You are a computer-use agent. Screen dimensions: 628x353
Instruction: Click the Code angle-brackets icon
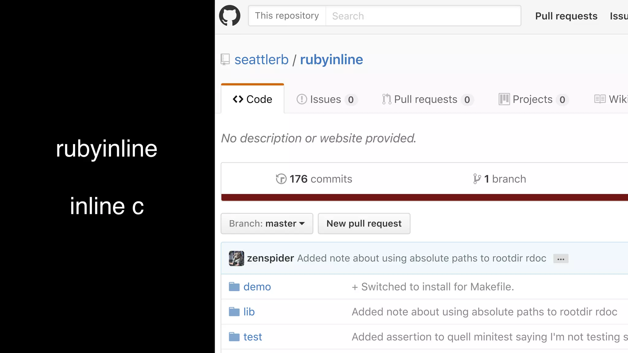pos(238,99)
